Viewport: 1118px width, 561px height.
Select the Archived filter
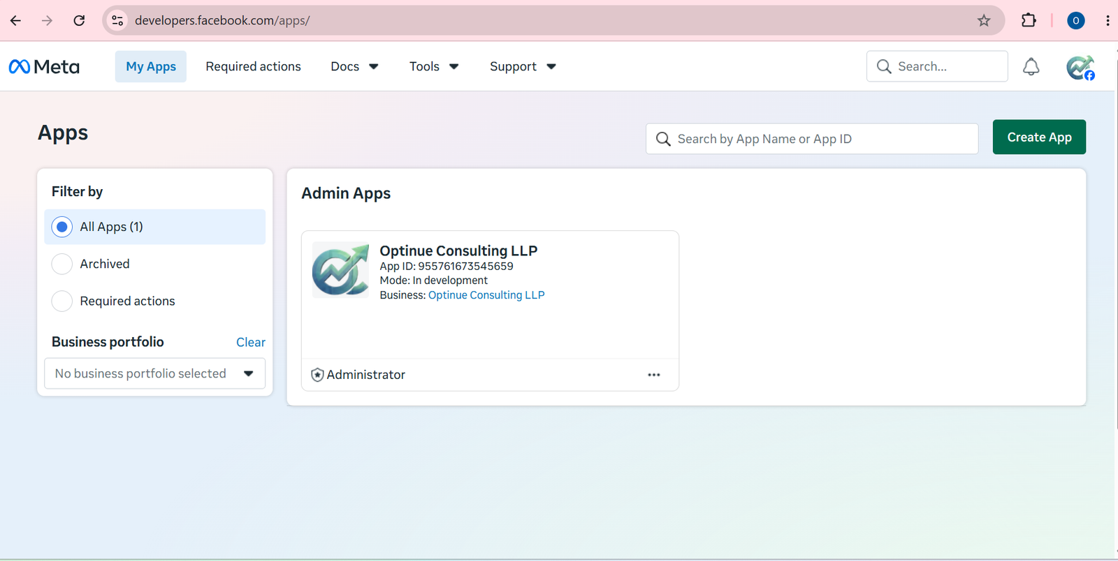tap(155, 264)
